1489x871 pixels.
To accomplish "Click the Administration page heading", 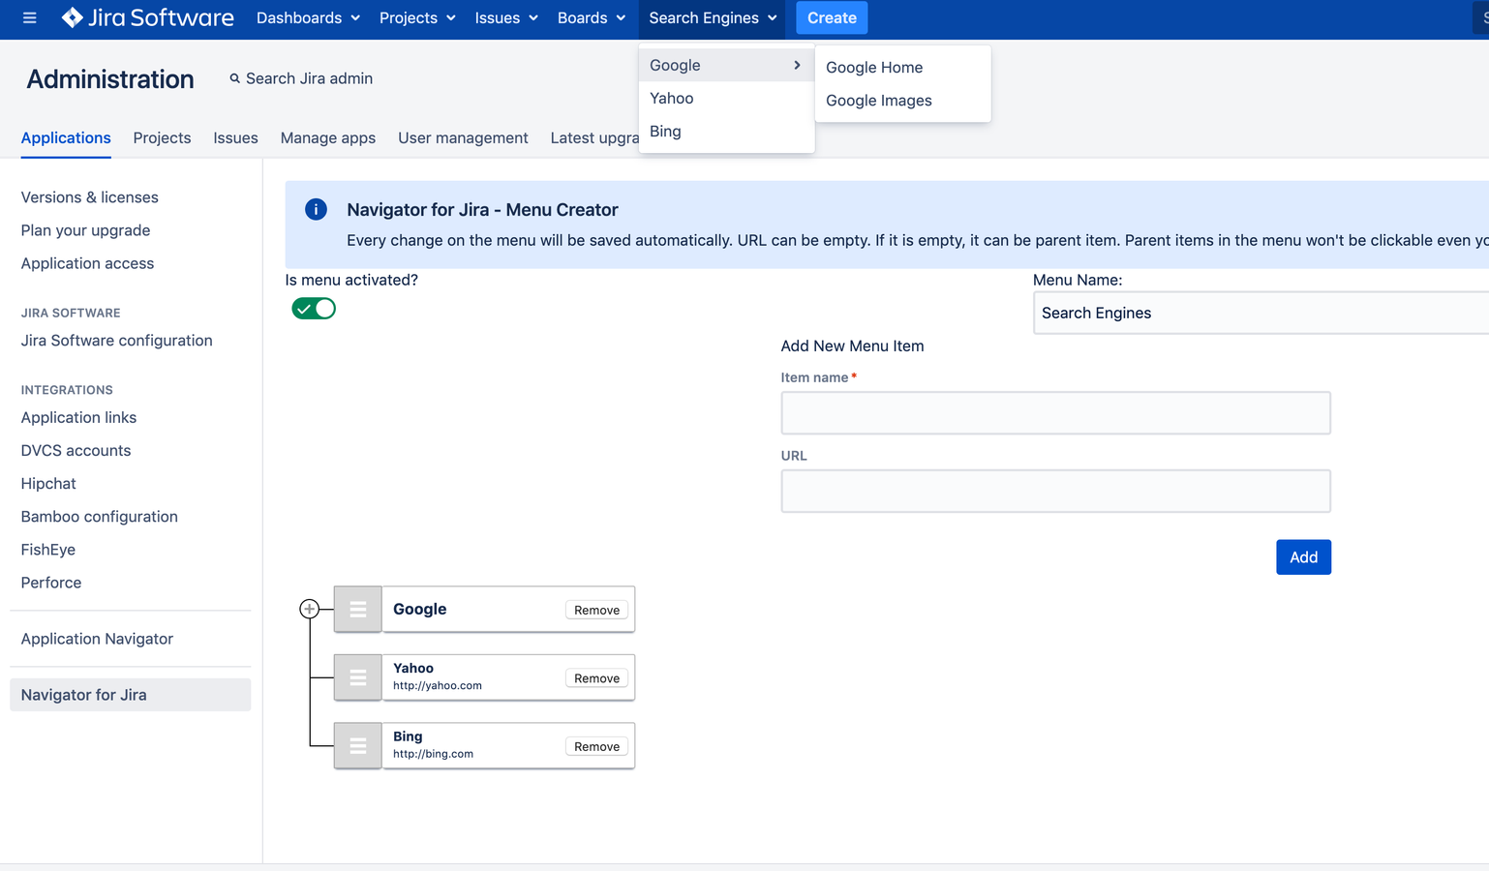I will point(110,78).
